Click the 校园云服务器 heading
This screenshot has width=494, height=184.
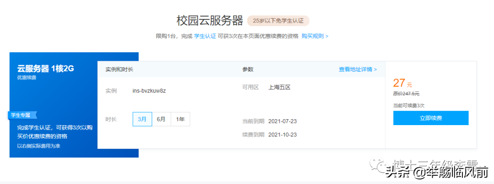click(x=210, y=21)
